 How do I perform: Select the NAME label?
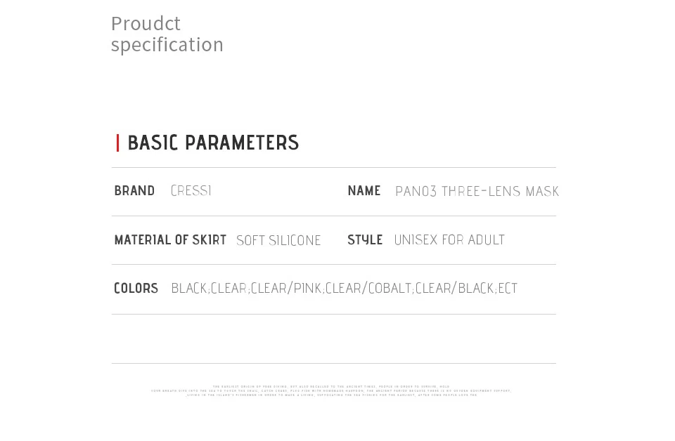[364, 191]
